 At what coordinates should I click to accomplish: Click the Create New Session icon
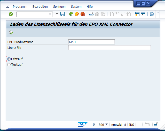pyautogui.click(x=137, y=14)
